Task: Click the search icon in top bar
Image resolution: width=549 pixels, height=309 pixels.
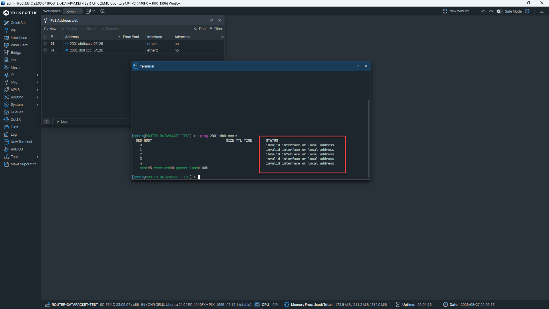Action: click(x=103, y=11)
